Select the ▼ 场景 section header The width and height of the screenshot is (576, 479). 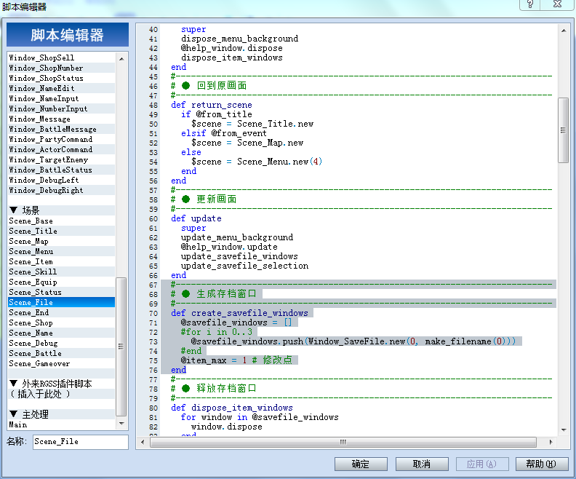(61, 210)
